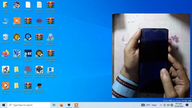The width and height of the screenshot is (192, 108).
Task: Launch Halabtech Tool v1.0 shortcut
Action: (x=5, y=72)
